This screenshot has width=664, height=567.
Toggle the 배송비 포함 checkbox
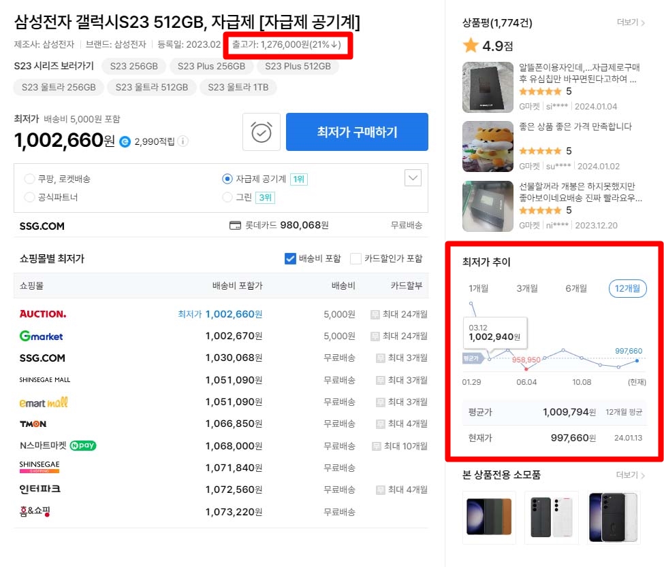(290, 258)
